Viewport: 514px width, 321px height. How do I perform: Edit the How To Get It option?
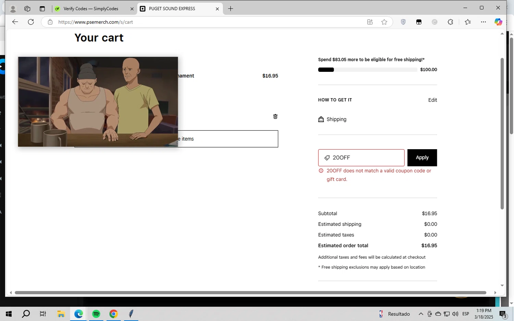click(x=432, y=100)
